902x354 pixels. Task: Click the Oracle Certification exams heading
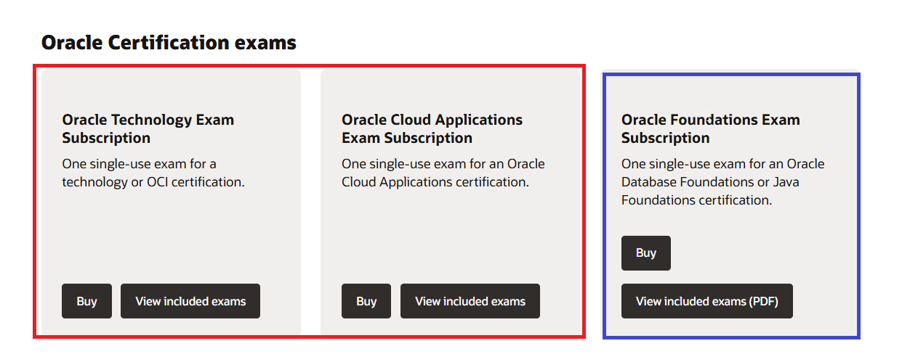pyautogui.click(x=169, y=43)
